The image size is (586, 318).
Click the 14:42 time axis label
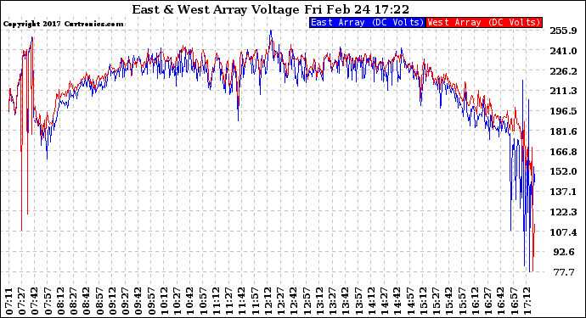(397, 301)
